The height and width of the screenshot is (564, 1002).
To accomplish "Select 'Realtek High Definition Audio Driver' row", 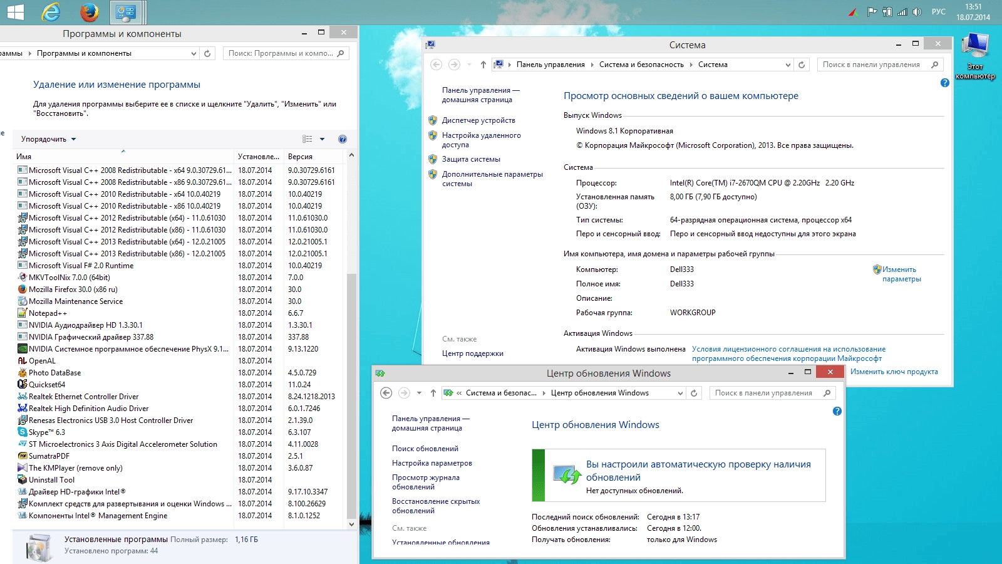I will [180, 409].
